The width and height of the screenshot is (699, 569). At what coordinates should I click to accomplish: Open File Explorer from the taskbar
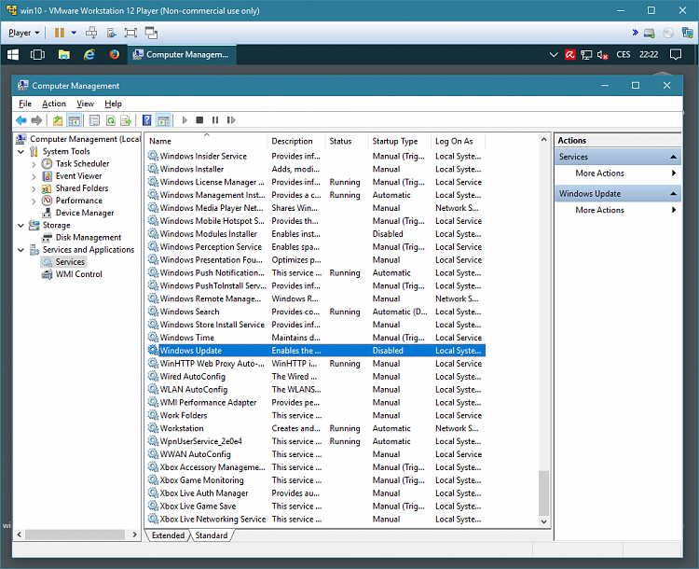[x=63, y=54]
